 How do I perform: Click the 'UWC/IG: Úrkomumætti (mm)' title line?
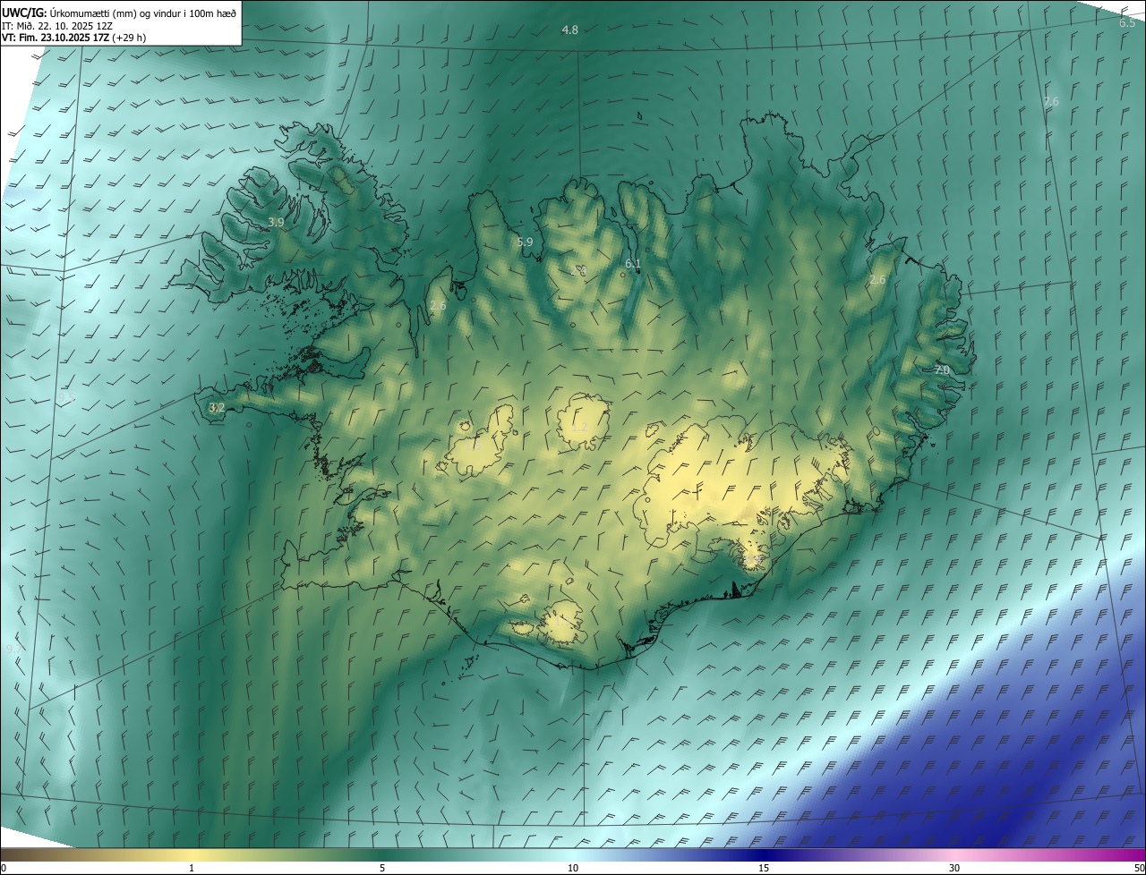tap(119, 12)
